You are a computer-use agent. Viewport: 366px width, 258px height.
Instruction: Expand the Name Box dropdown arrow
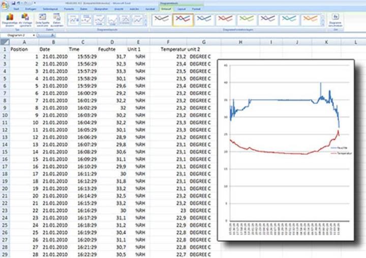pyautogui.click(x=34, y=36)
